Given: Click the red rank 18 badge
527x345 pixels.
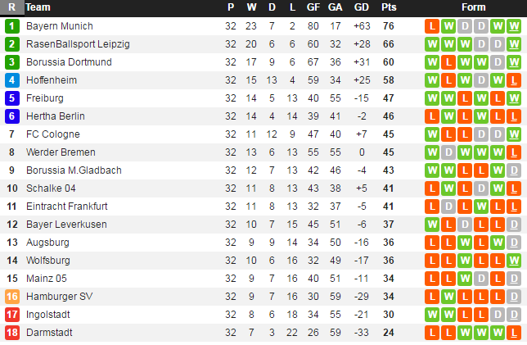Looking at the screenshot, I should [x=12, y=333].
